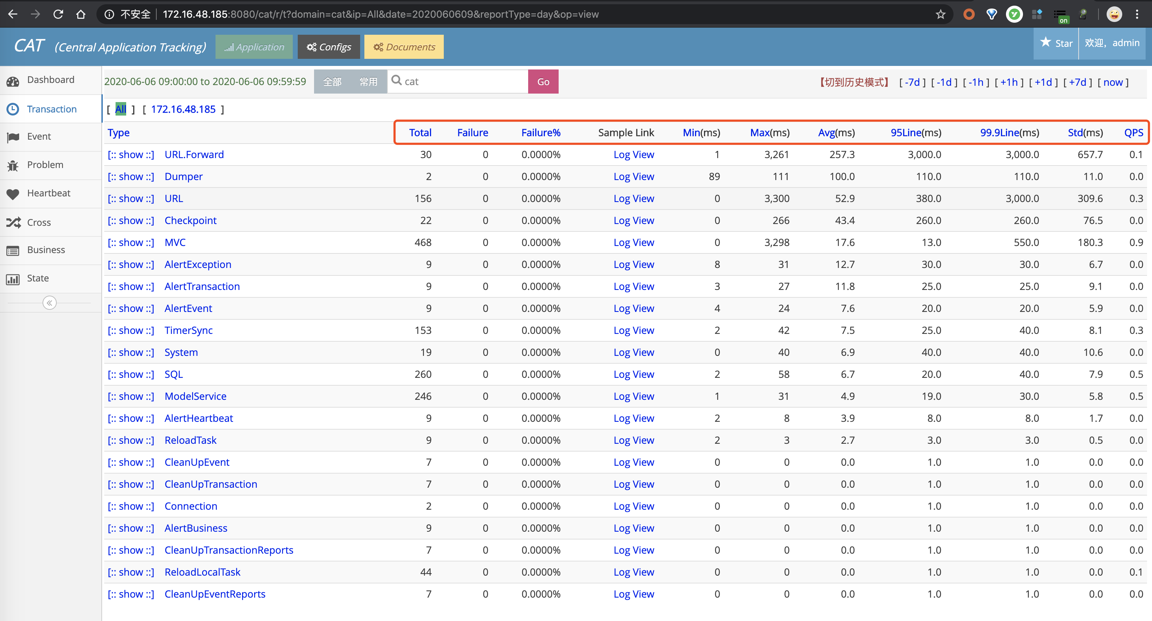The width and height of the screenshot is (1152, 621).
Task: Open the Configs menu
Action: 329,47
